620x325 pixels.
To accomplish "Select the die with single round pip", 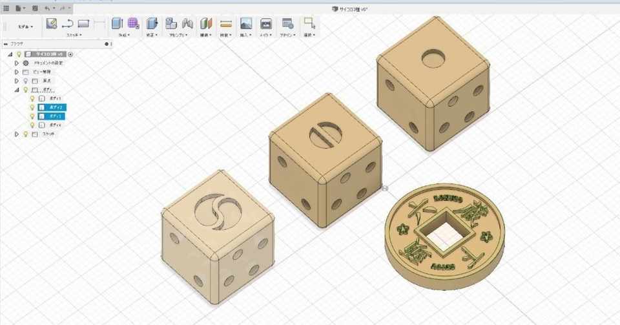I will click(433, 83).
